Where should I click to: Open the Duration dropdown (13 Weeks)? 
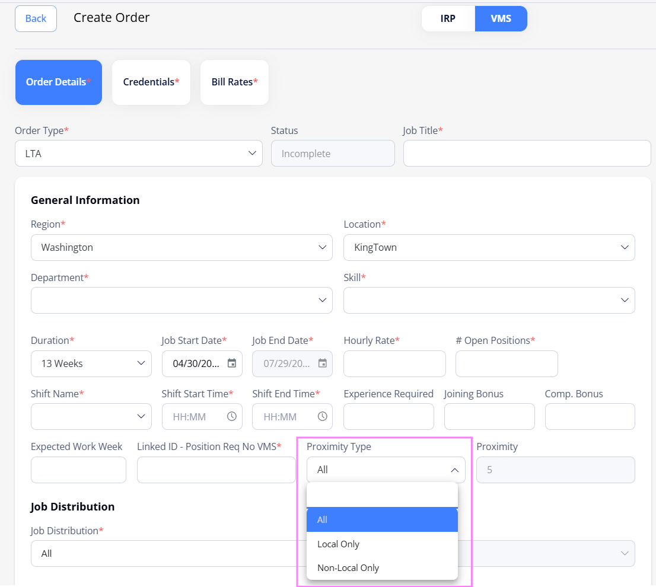tap(91, 363)
